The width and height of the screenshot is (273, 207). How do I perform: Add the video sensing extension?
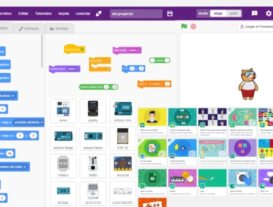click(x=242, y=182)
